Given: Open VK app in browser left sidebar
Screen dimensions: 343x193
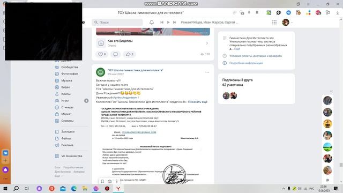Looking at the screenshot, I should pos(5,153).
